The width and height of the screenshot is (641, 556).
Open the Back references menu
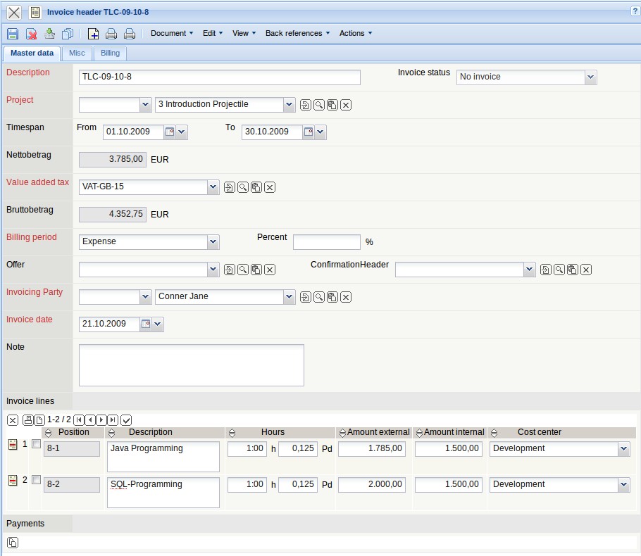[297, 34]
